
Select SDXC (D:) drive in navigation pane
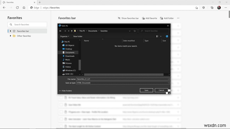click(68, 74)
